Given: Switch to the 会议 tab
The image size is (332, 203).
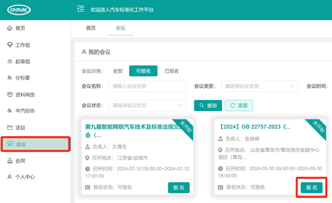Looking at the screenshot, I should coord(121,28).
